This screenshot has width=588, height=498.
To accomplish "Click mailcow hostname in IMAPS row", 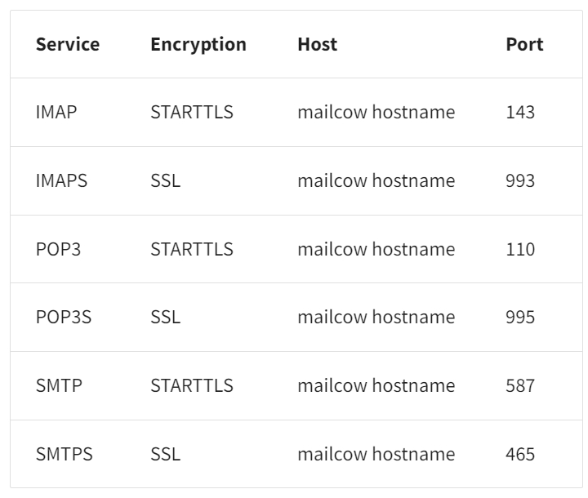I will point(376,180).
